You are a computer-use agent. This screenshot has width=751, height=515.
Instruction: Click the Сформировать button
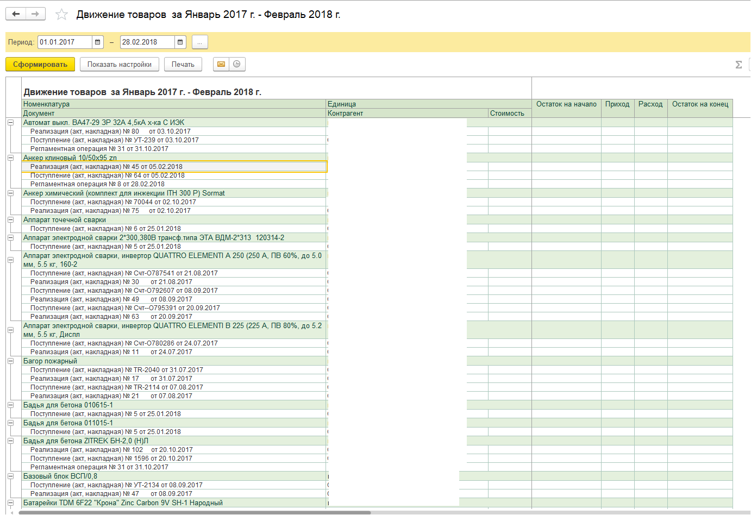(x=40, y=64)
